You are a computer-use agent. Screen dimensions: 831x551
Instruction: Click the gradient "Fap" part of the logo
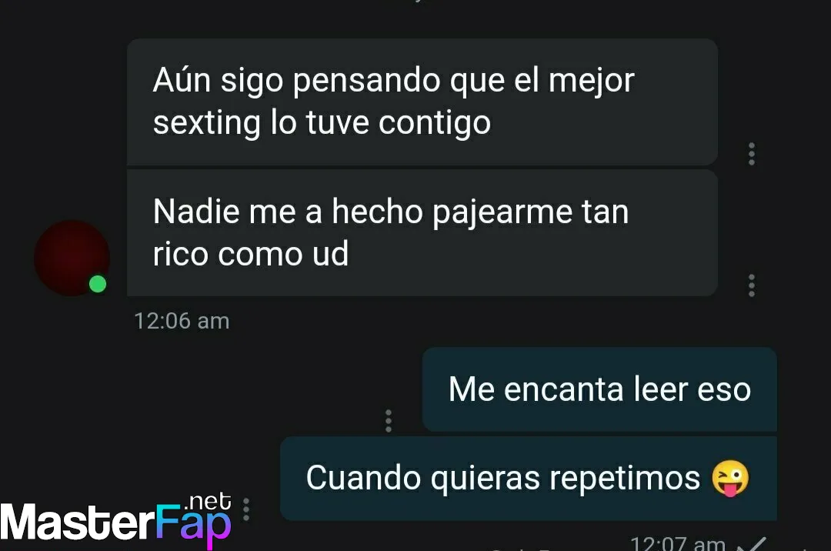193,526
